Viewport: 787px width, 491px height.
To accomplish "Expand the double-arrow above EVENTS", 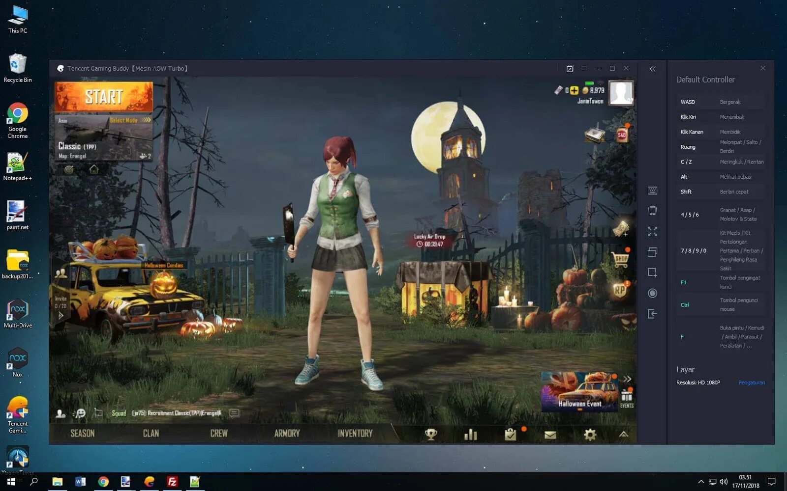I will pos(627,379).
